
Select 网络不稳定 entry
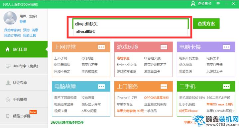[x=62, y=71]
